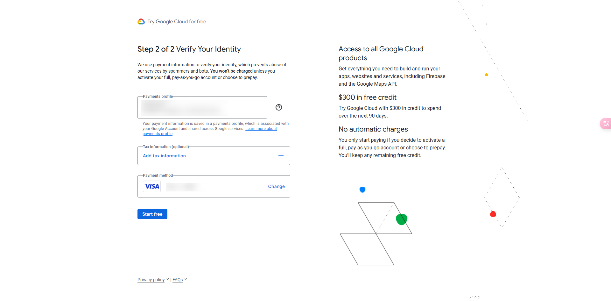Open the Learn more about payments profile link
Viewport: 611px width, 301px height.
click(261, 129)
